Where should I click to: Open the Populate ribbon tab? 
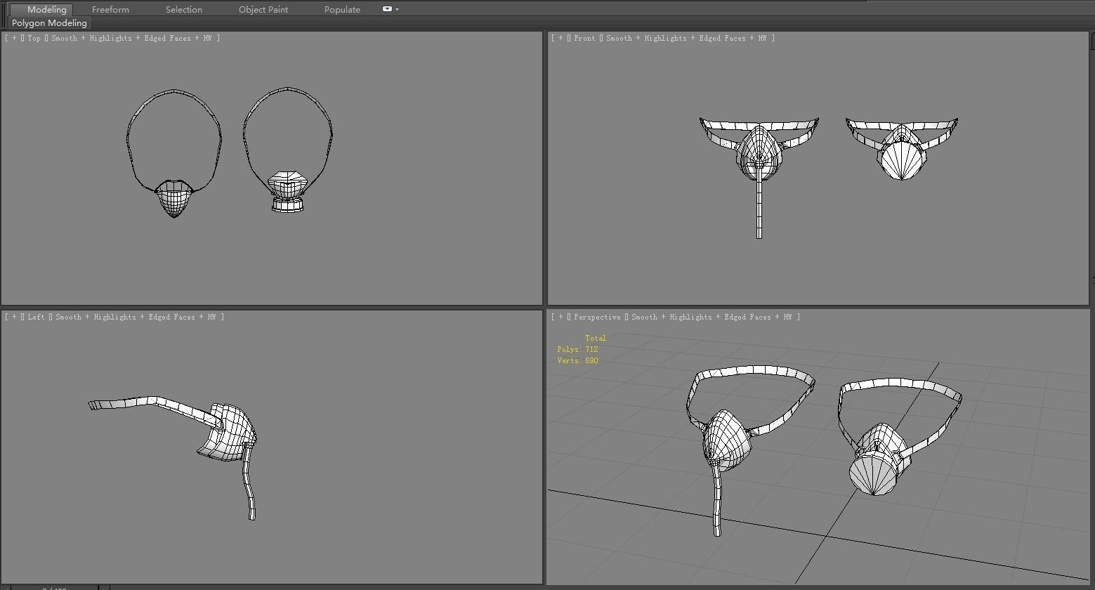tap(342, 9)
